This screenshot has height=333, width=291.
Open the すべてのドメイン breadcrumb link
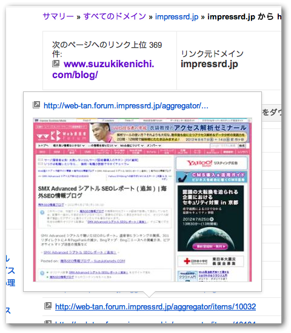pos(115,16)
